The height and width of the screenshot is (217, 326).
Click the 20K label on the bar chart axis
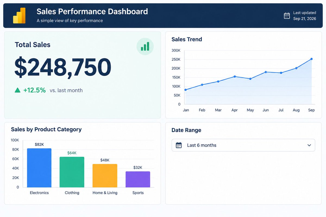(16, 178)
